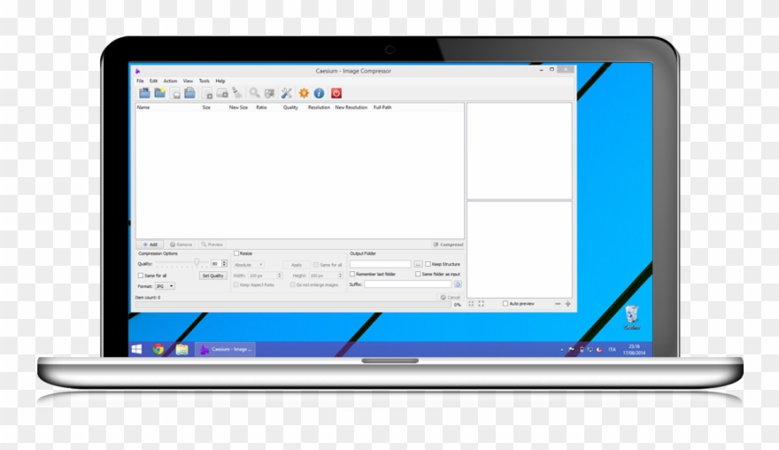Toggle the Keep Aspect Ratio checkbox

tap(236, 285)
